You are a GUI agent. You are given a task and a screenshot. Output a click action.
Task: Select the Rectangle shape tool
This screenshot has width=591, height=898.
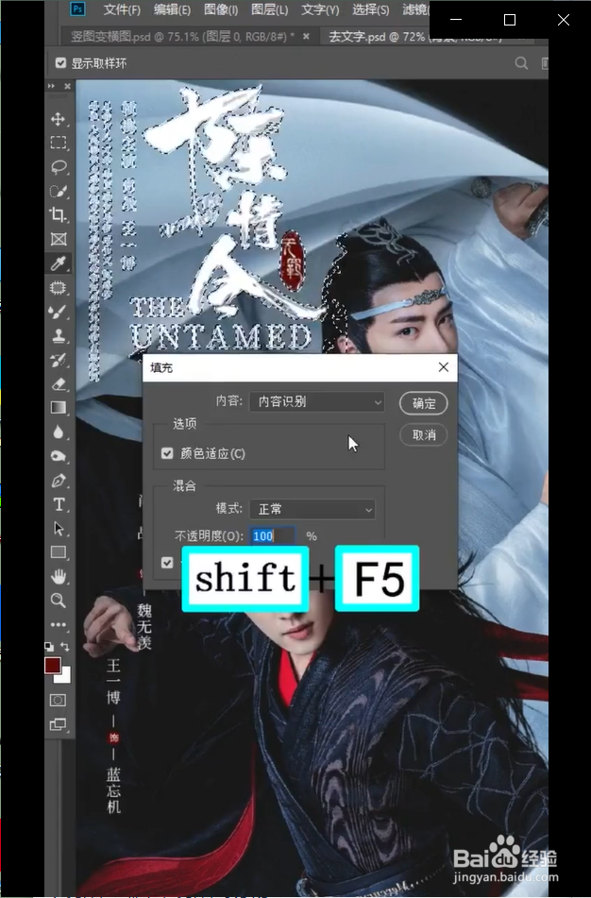tap(58, 552)
